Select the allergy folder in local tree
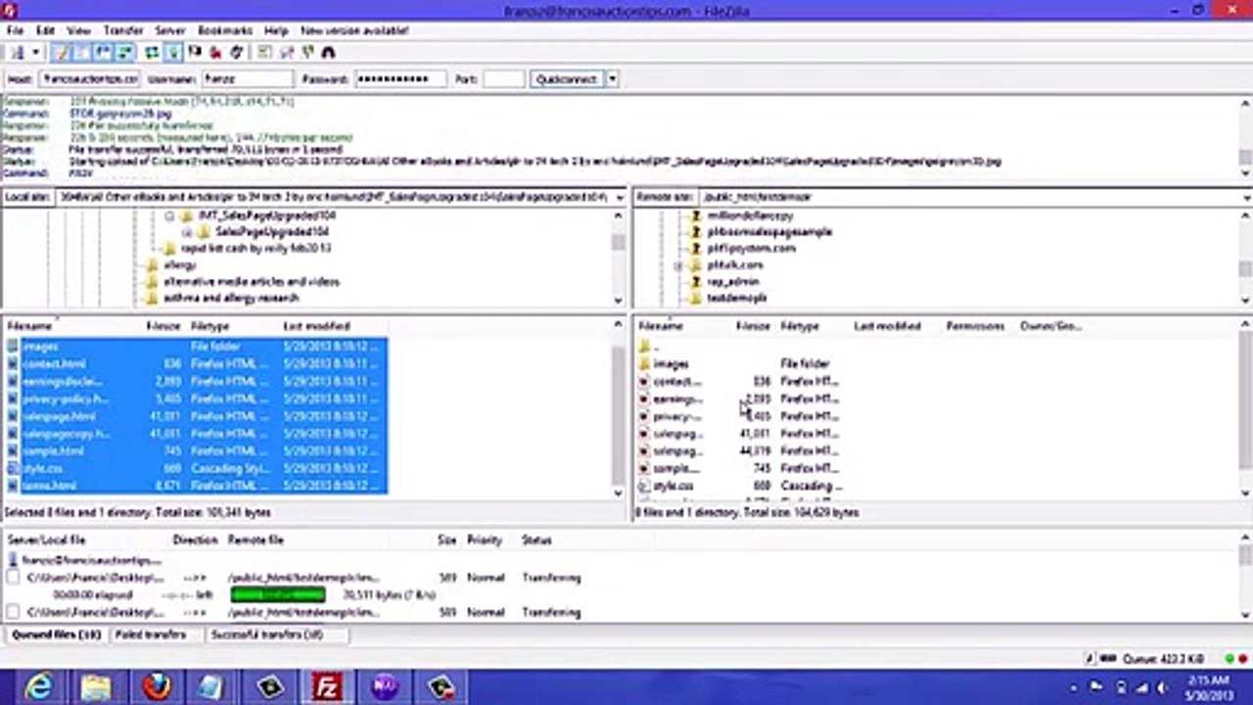The image size is (1253, 705). point(179,265)
